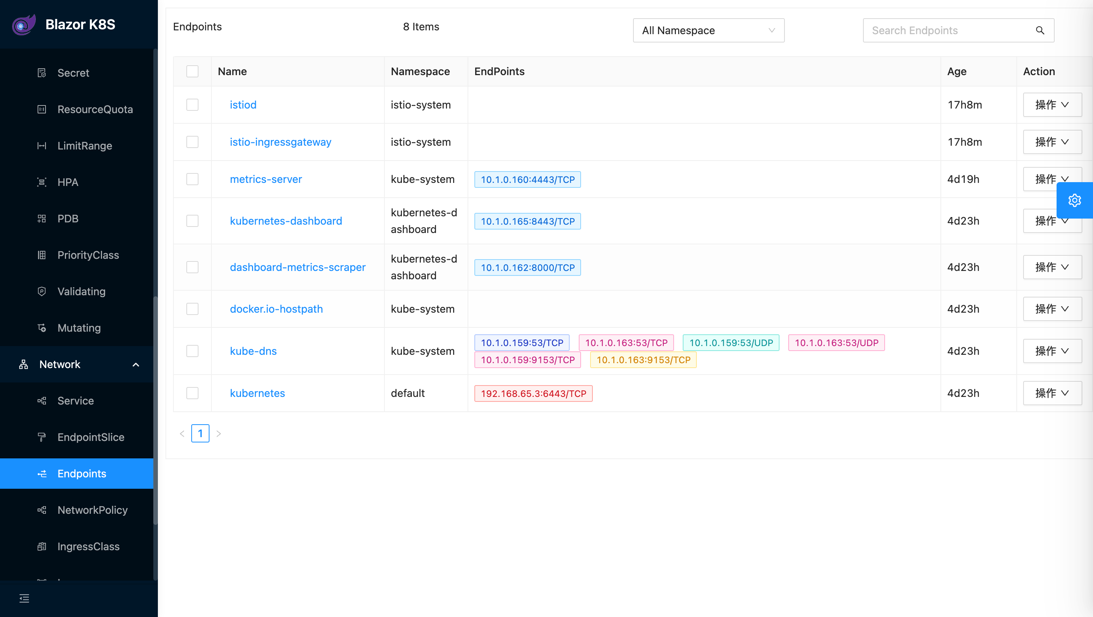Click the HPA sidebar icon
1093x617 pixels.
tap(42, 183)
